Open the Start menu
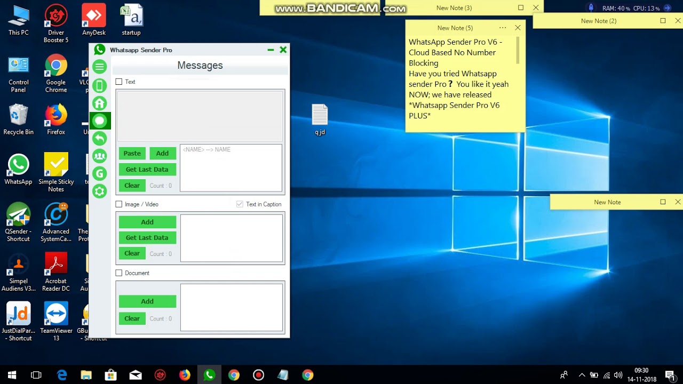This screenshot has width=683, height=384. tap(12, 375)
